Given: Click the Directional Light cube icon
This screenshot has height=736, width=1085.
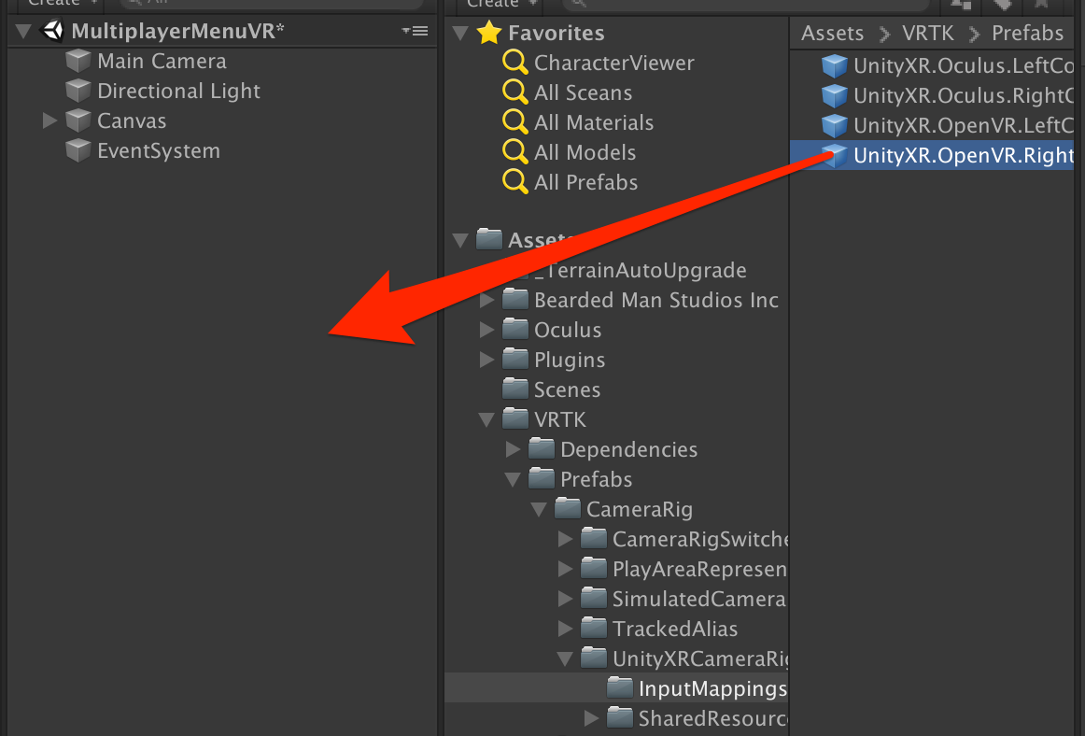Looking at the screenshot, I should pyautogui.click(x=77, y=91).
